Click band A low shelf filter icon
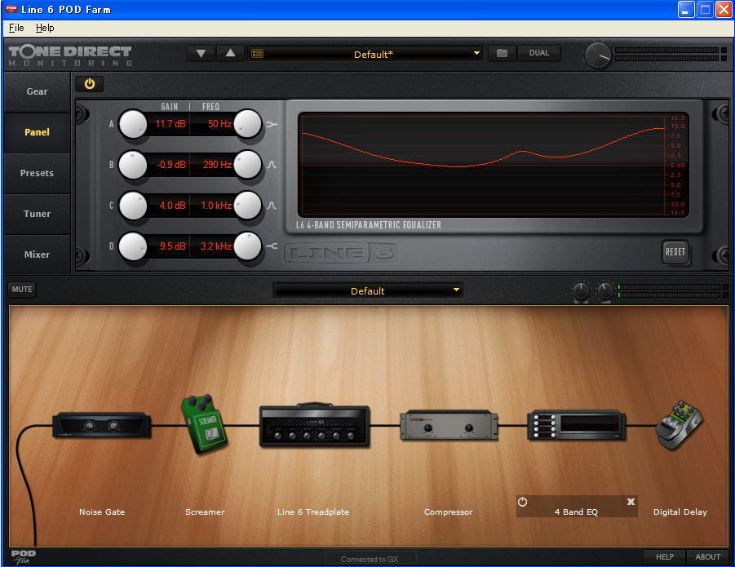The image size is (735, 567). coord(272,124)
